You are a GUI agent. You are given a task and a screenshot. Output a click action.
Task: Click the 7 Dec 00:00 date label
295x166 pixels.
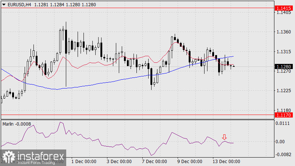coord(154,161)
